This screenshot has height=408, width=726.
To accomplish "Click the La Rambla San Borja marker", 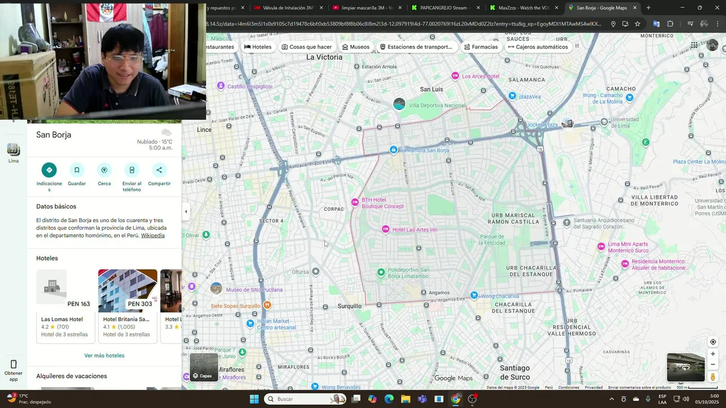I will (x=394, y=150).
